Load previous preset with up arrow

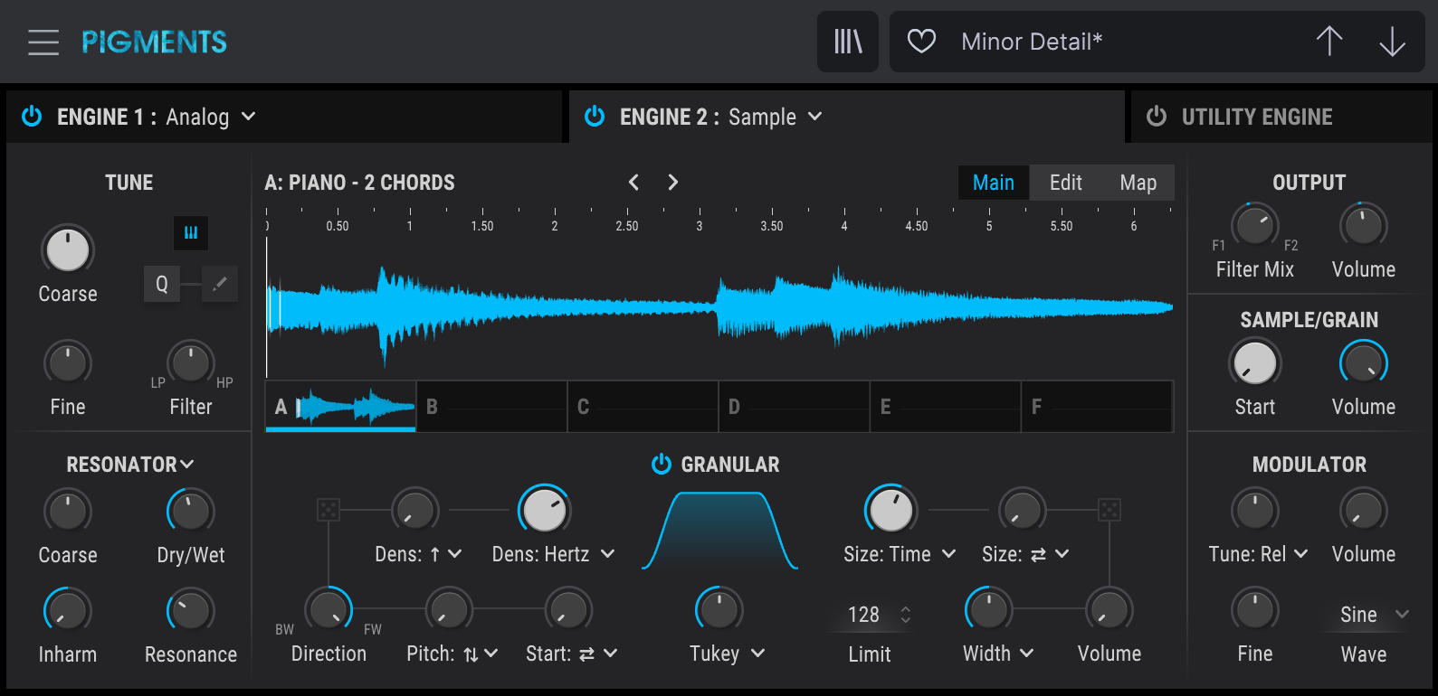click(x=1328, y=42)
